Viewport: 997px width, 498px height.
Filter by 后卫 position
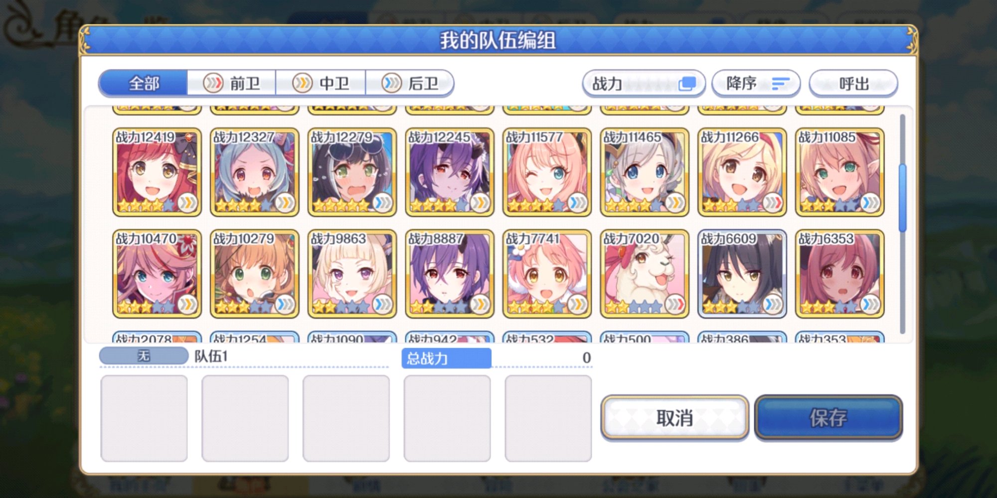pyautogui.click(x=410, y=83)
